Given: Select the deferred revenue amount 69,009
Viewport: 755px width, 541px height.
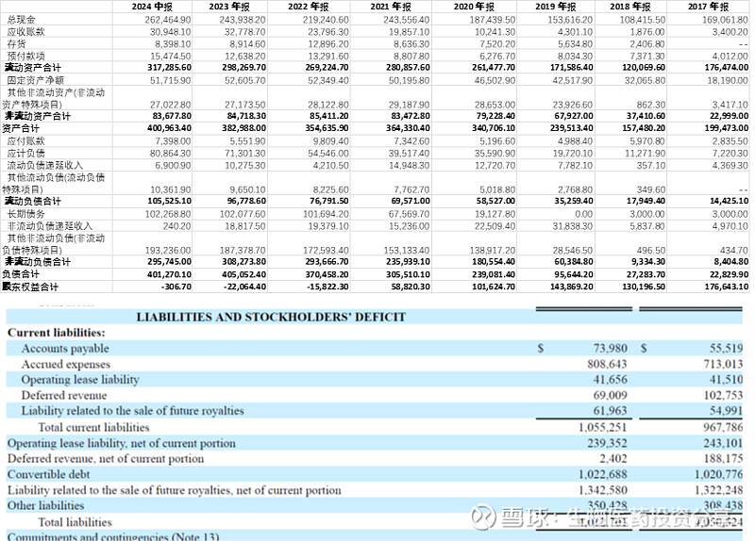Looking at the screenshot, I should point(610,395).
